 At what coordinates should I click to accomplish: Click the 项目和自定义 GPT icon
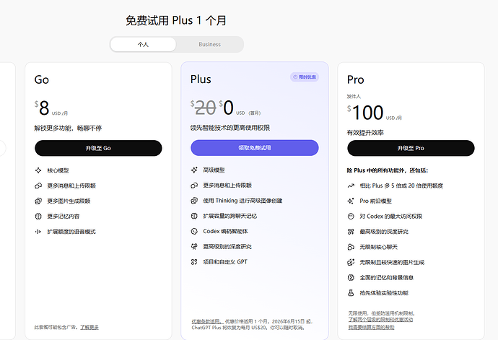point(194,262)
